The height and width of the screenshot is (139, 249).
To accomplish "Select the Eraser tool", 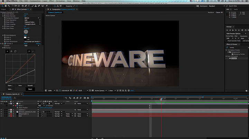I will 39,6.
